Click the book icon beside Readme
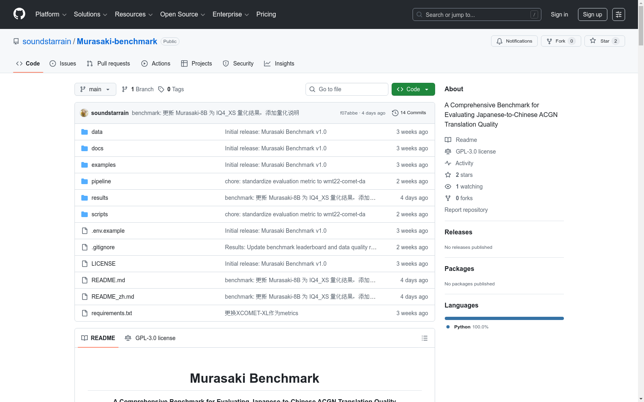The width and height of the screenshot is (644, 402). (x=448, y=140)
